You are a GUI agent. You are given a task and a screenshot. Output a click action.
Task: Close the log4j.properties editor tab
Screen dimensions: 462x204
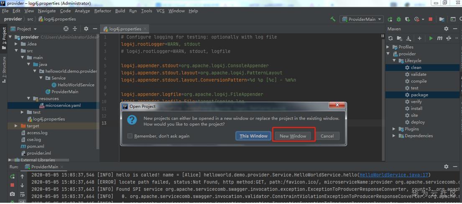click(x=145, y=29)
